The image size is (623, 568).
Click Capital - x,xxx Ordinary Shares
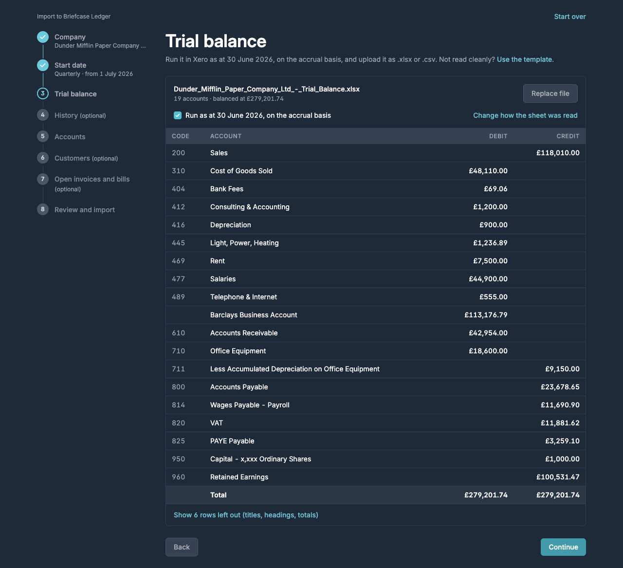point(260,459)
